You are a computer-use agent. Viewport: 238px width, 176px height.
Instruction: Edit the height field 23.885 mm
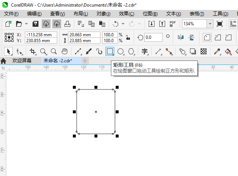point(84,41)
